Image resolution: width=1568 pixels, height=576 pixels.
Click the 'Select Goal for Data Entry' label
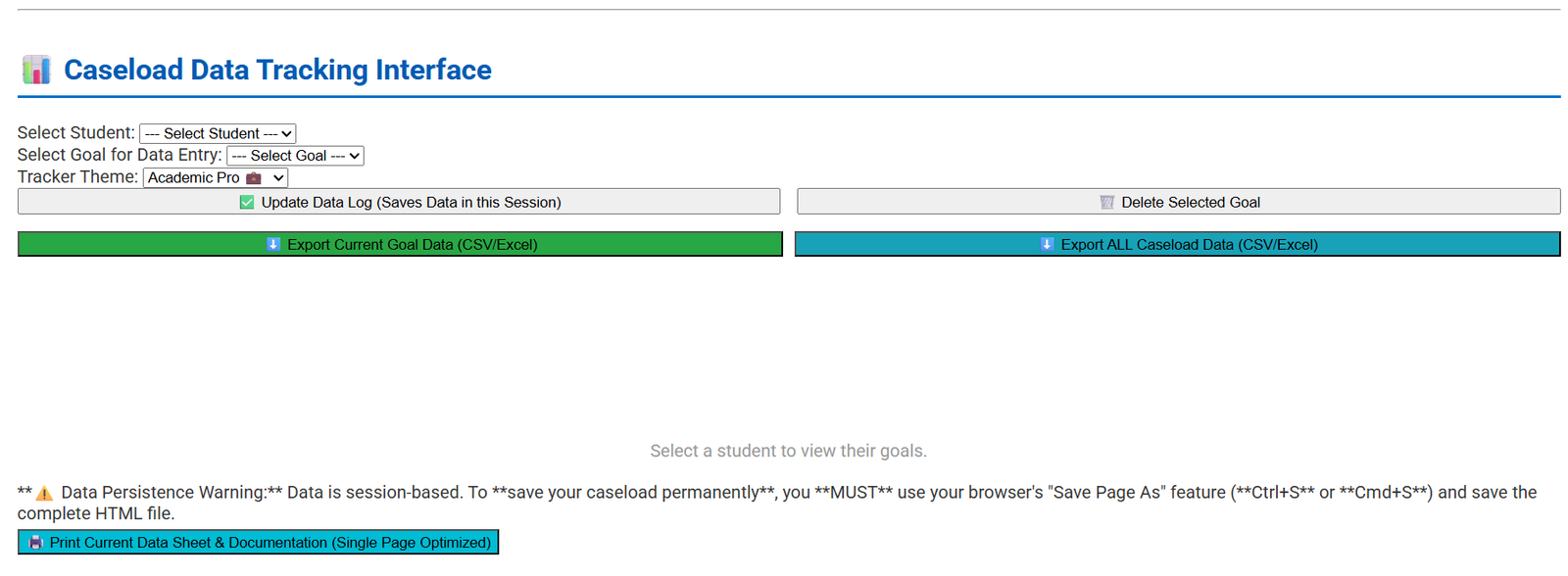point(120,155)
